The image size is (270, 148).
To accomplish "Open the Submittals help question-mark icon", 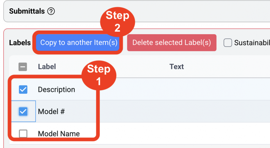I will [51, 11].
